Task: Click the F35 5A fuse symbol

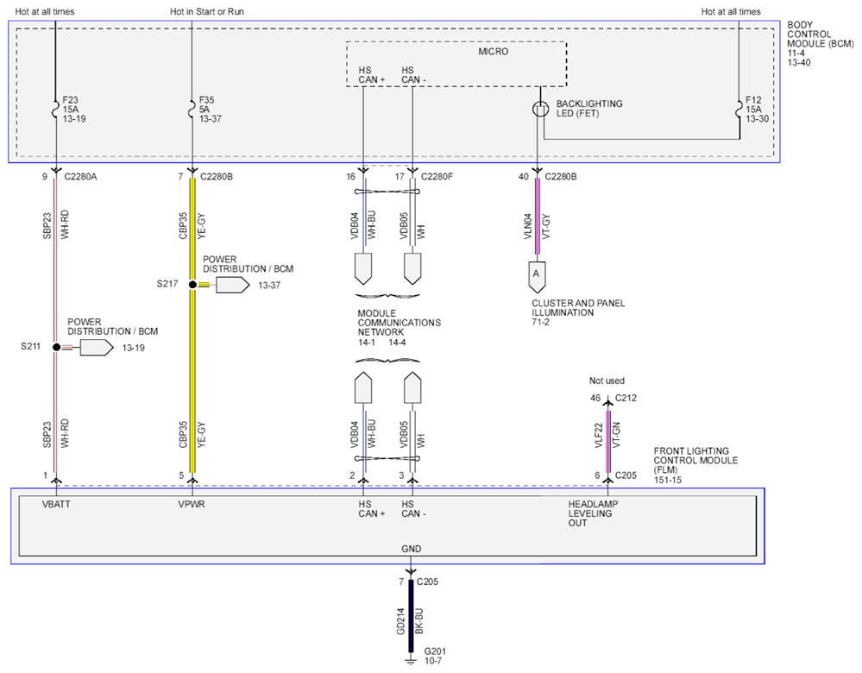Action: (192, 109)
